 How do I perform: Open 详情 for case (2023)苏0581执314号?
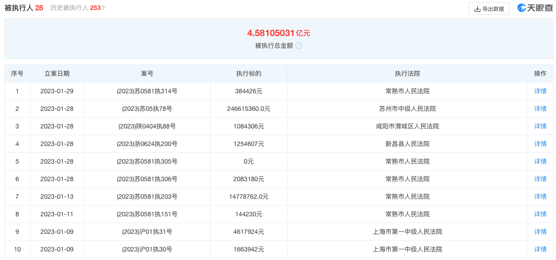pos(540,91)
